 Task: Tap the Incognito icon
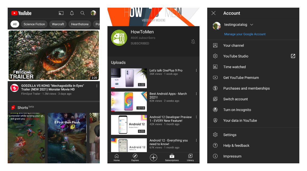pyautogui.click(x=215, y=110)
